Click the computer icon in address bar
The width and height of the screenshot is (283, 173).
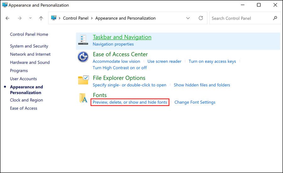(x=54, y=18)
